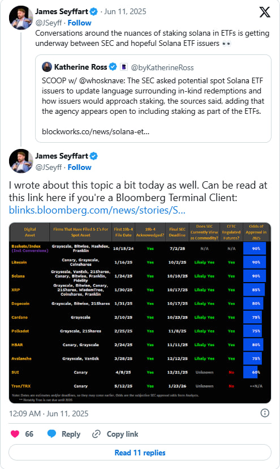Click the Jun 11, 2025 date on top tweet

[125, 12]
